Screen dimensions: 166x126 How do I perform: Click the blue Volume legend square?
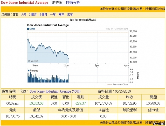tap(29, 71)
